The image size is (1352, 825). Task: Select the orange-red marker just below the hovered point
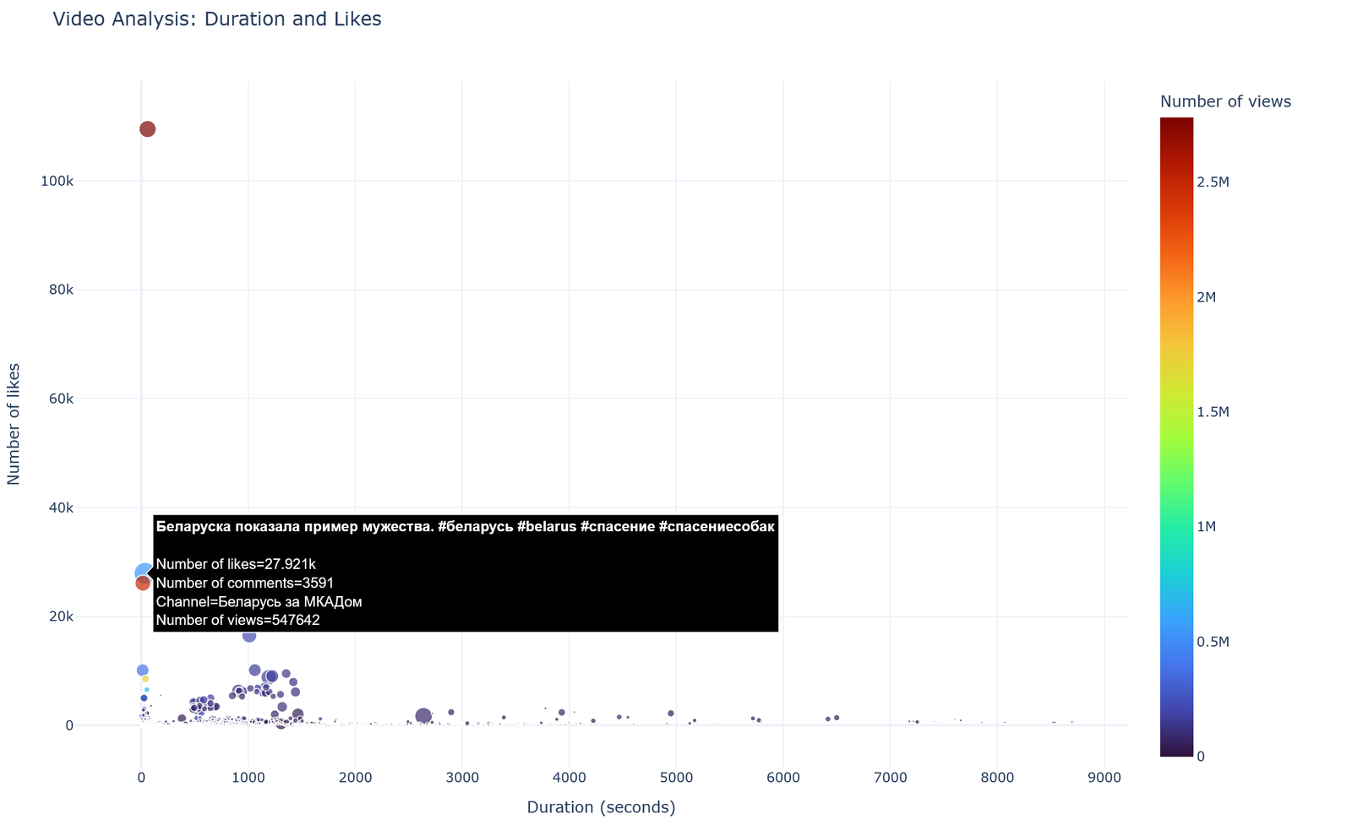click(143, 583)
